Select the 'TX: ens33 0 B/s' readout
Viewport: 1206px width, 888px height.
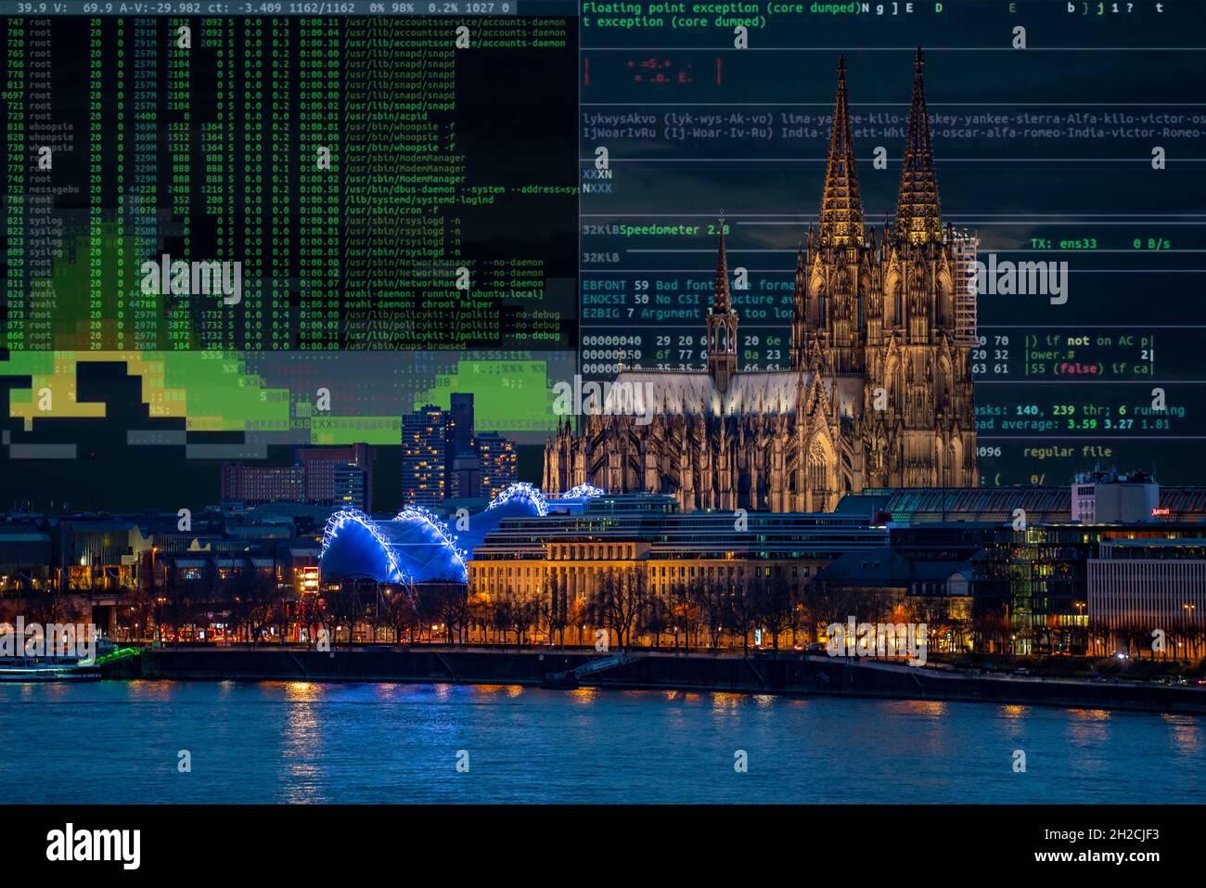(x=1099, y=244)
